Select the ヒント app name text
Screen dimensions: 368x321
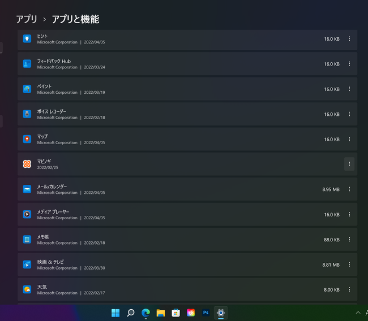pos(42,36)
